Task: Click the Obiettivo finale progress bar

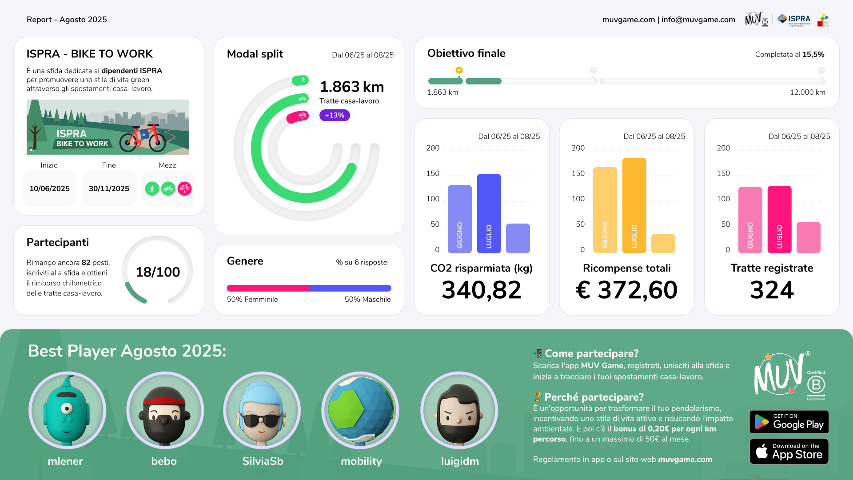Action: [626, 81]
